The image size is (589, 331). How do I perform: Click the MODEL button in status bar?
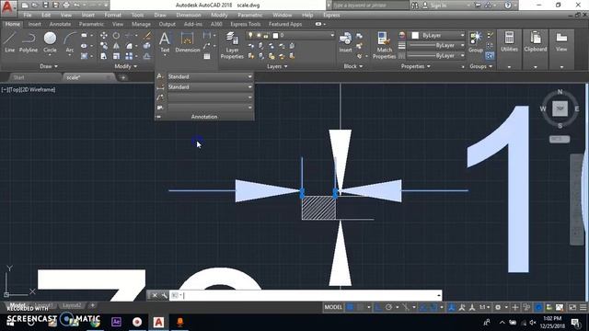333,307
